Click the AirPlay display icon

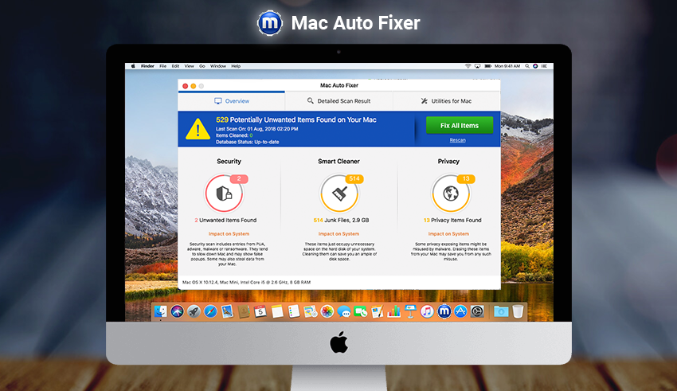pos(478,66)
